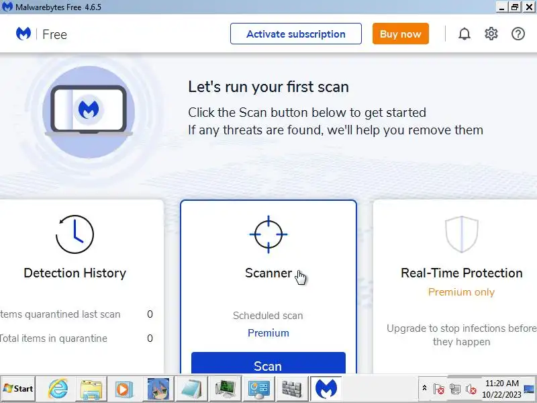Open the computer monitor taskbar icon

[225, 389]
